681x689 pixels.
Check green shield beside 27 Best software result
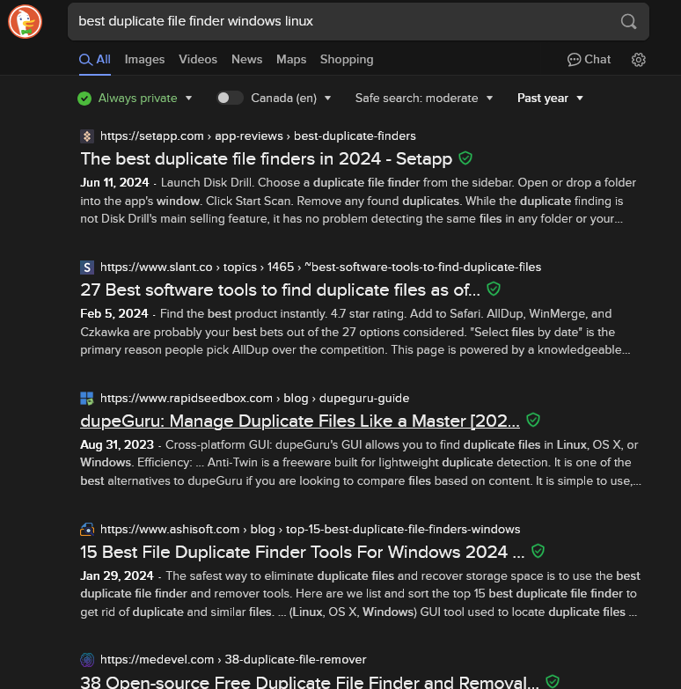pos(494,289)
